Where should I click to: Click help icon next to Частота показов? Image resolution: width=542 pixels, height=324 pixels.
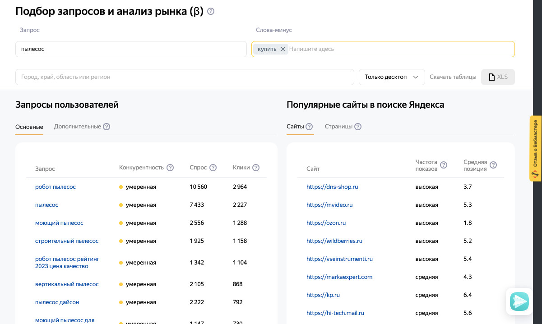pos(444,165)
